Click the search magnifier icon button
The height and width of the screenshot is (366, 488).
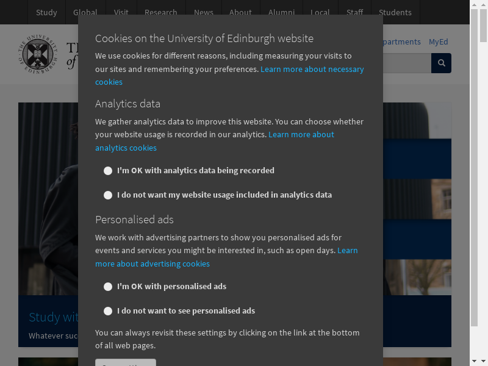coord(441,63)
